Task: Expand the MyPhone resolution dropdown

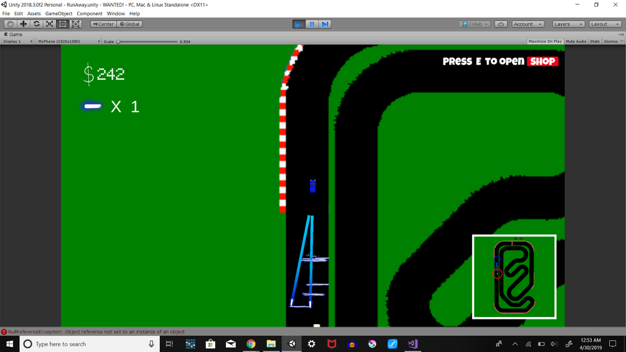Action: click(x=69, y=41)
